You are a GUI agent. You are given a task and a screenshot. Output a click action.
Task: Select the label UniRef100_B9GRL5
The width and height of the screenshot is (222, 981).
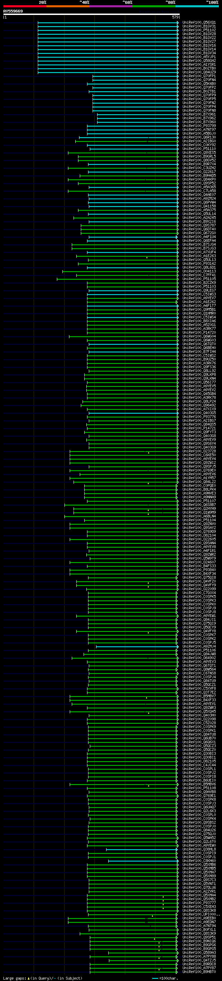coord(199,157)
